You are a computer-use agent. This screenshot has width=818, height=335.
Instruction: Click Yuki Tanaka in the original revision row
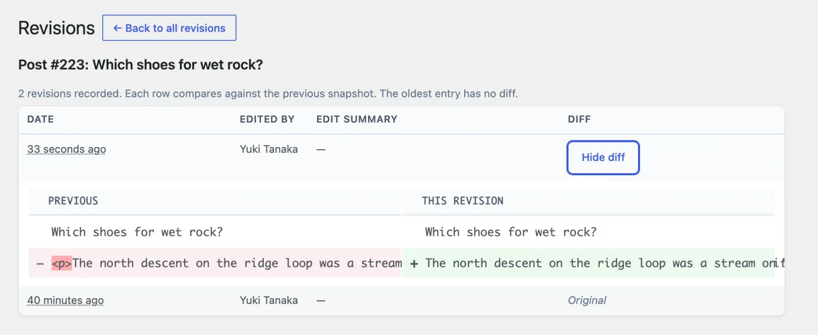pyautogui.click(x=269, y=300)
